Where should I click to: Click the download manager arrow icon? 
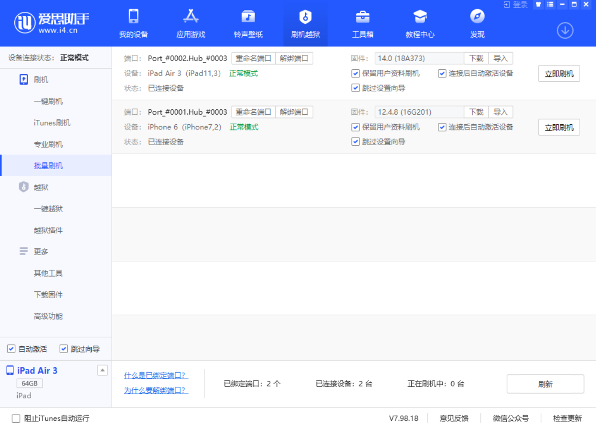[565, 31]
